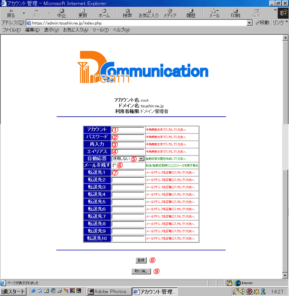Click the Stop (中止) toolbar icon

click(x=62, y=12)
